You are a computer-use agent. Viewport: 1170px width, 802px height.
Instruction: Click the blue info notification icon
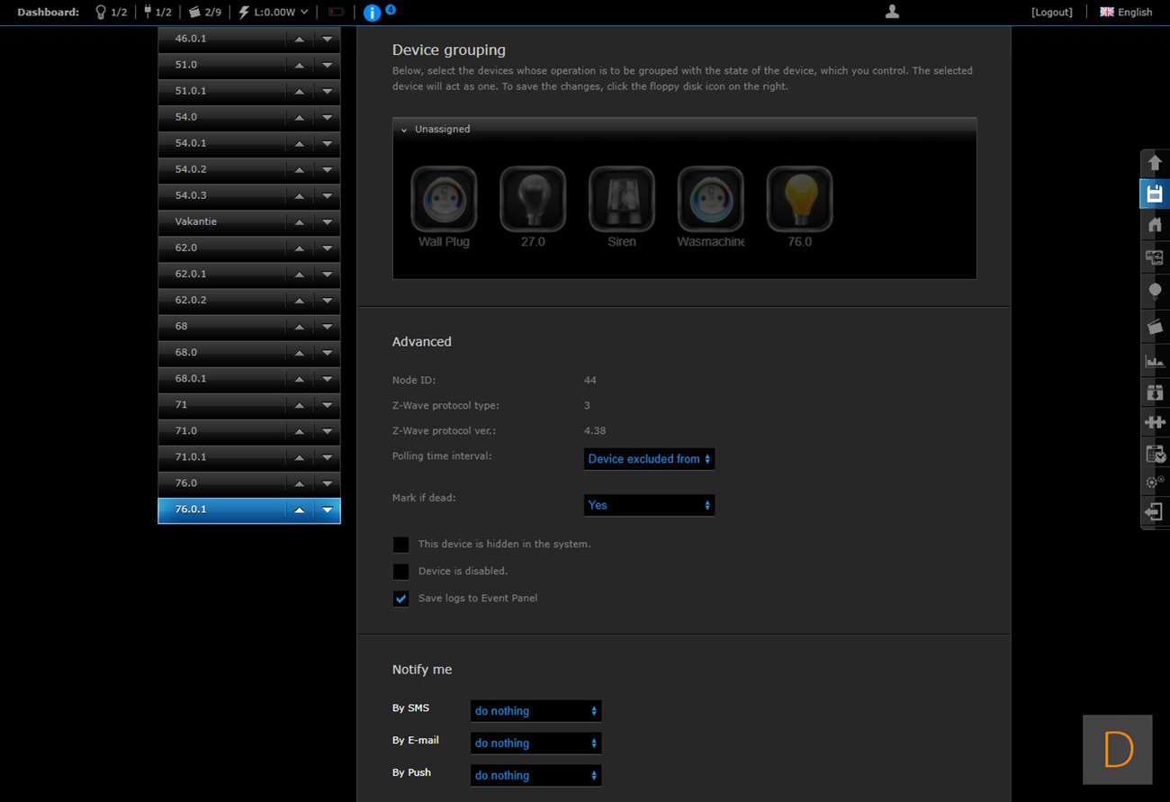click(372, 13)
